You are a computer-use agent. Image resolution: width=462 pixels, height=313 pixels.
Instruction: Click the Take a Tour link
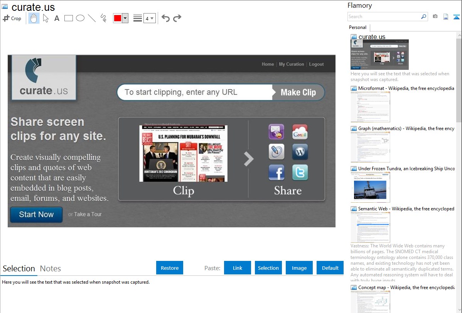(x=88, y=214)
